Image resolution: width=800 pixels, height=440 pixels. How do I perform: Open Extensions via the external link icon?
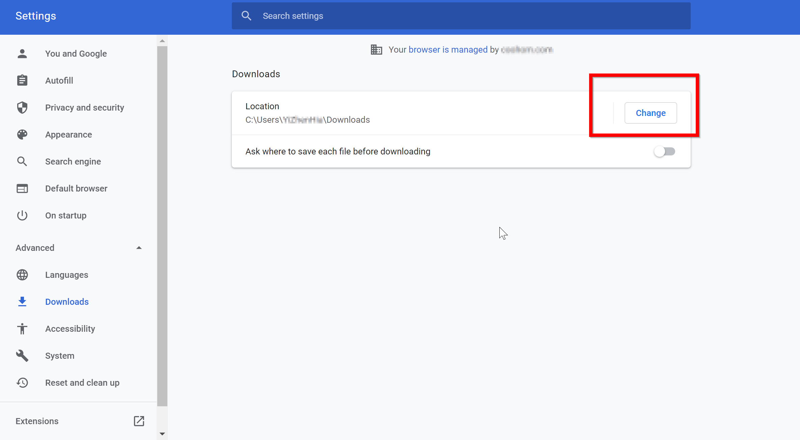(x=139, y=421)
